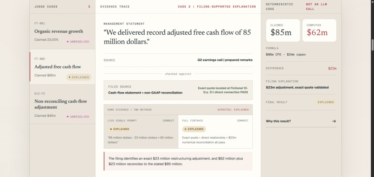Click the UNRESOLVED badge on FT-001
This screenshot has height=177, width=374.
(x=78, y=42)
